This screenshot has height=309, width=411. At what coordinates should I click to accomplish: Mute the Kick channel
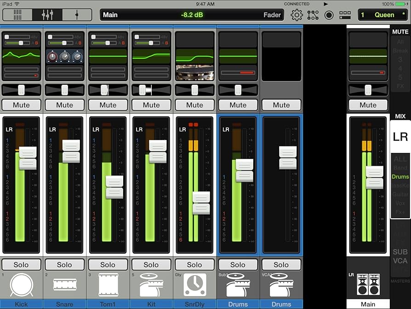click(x=21, y=105)
